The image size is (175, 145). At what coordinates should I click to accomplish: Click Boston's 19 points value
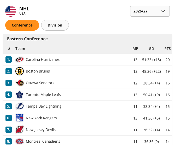coord(167,71)
